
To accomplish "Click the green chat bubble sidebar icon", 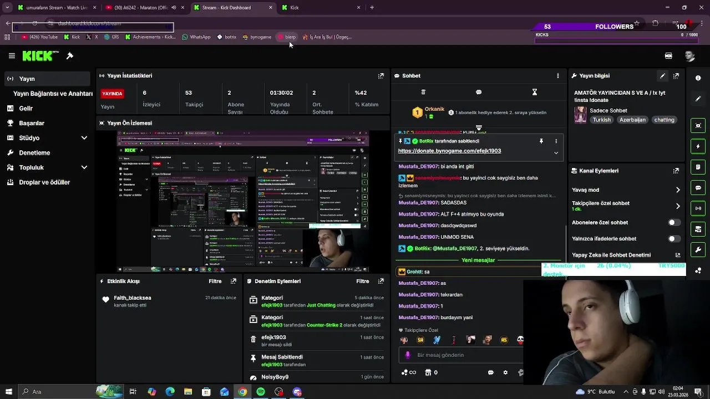I will [698, 188].
